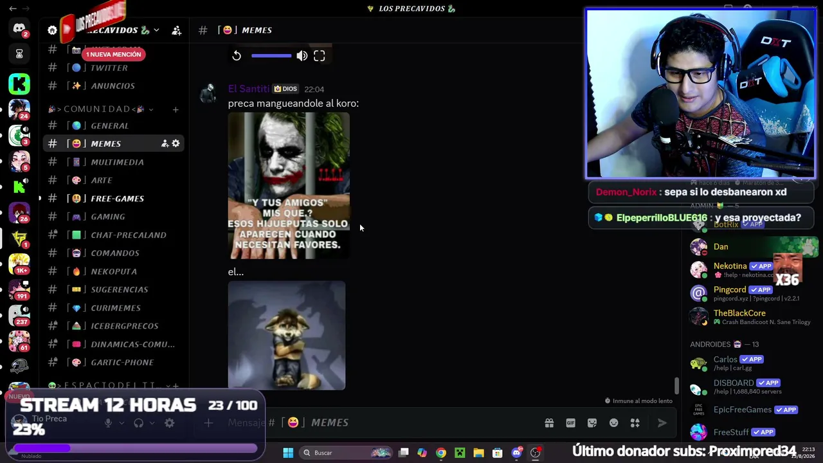Open the server with 1K+ notifications
Screen dimensions: 823x463
coord(19,264)
